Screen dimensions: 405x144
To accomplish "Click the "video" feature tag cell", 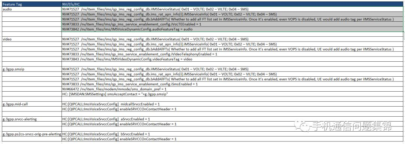I will pyautogui.click(x=31, y=39).
